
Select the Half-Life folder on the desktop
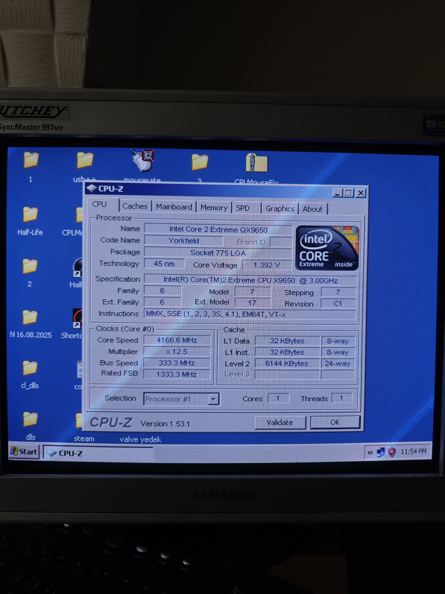click(30, 215)
